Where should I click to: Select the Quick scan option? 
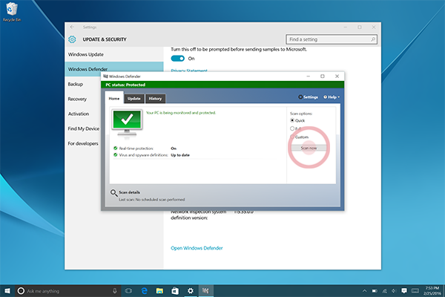coord(297,120)
